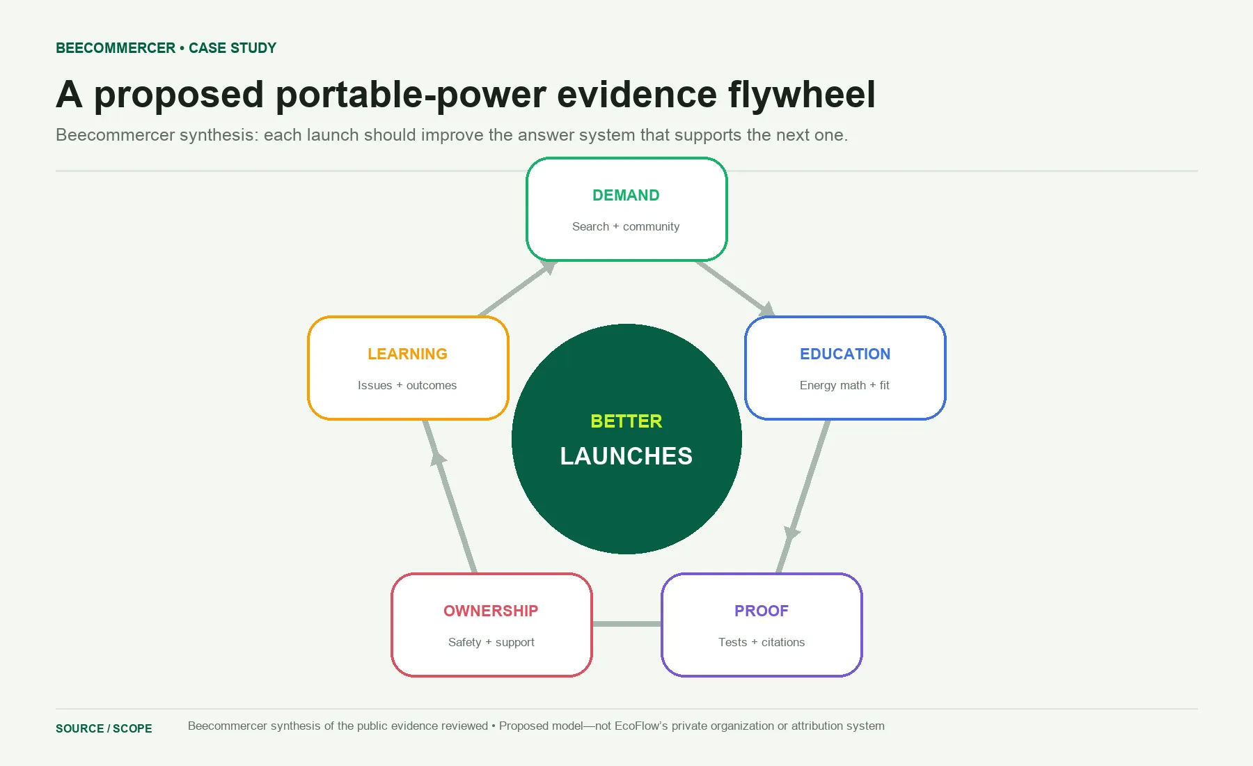The height and width of the screenshot is (766, 1253).
Task: Click the 'BEECOMMERCER • CASE STUDY' header label
Action: (166, 48)
